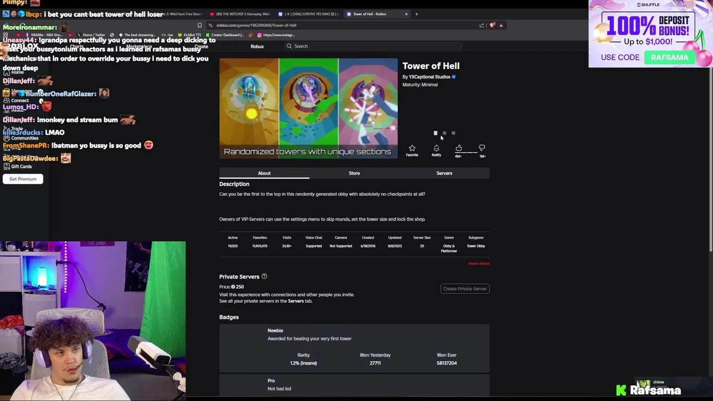Image resolution: width=713 pixels, height=401 pixels.
Task: Click the Tower Obby subgenre value
Action: click(x=476, y=246)
